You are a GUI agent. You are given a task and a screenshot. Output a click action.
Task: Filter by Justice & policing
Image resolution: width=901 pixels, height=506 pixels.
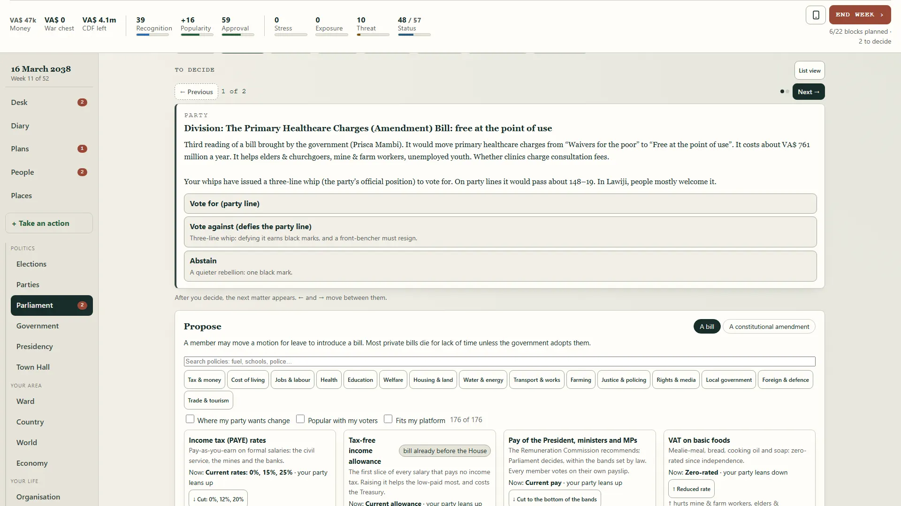pyautogui.click(x=624, y=380)
